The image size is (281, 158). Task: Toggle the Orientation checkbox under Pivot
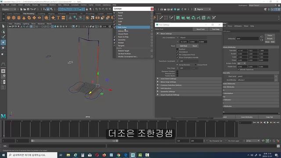coord(177,52)
